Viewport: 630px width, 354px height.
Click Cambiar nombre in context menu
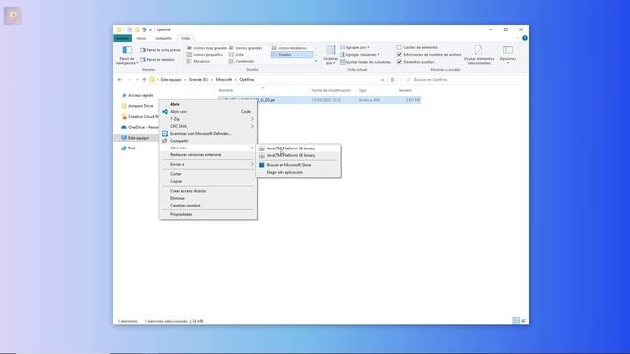[208, 206]
